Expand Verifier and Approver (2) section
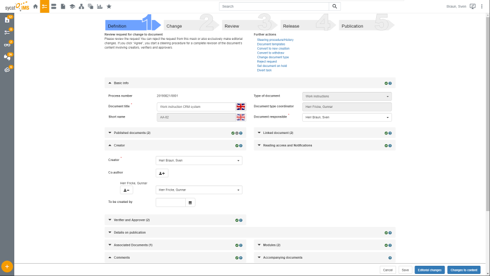490x276 pixels. 110,220
